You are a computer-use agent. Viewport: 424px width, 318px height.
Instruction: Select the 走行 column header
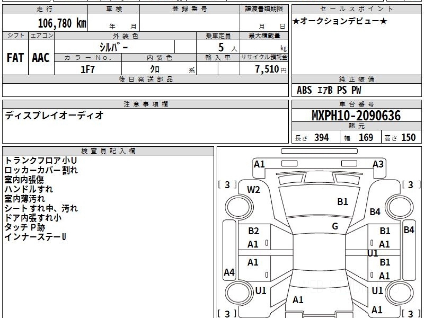click(x=45, y=9)
